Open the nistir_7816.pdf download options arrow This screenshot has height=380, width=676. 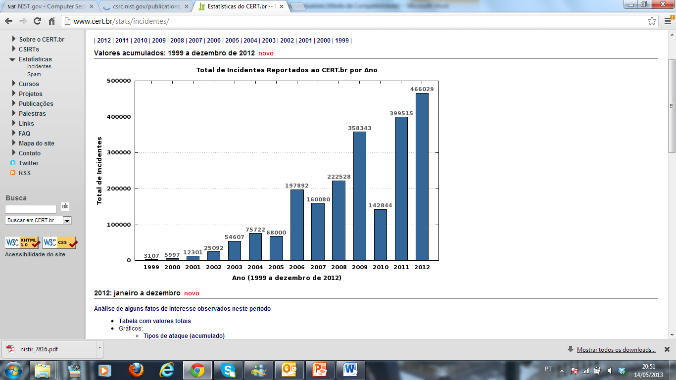pos(99,348)
